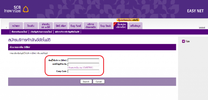Click the Tips star icon
Viewport: 208px width, 100px height.
coord(183,41)
